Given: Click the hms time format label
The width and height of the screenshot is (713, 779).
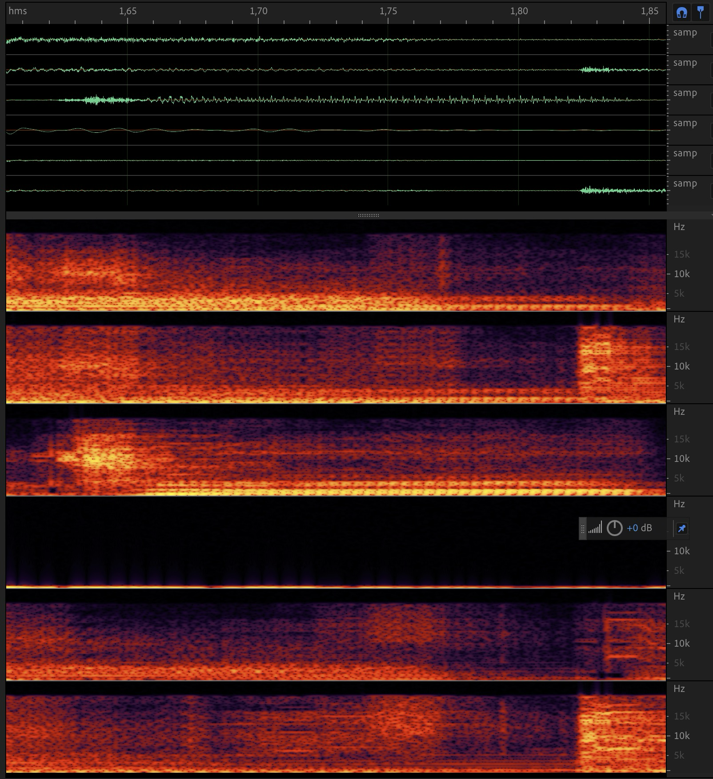Looking at the screenshot, I should click(x=18, y=11).
